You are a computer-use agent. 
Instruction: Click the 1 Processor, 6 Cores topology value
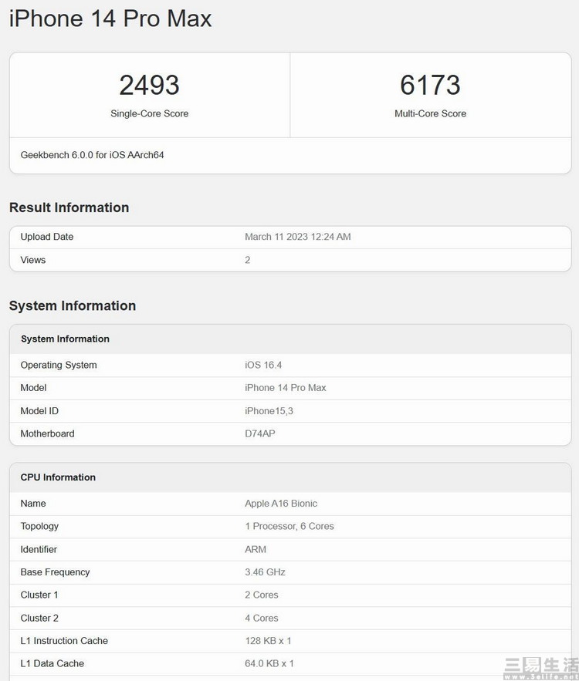[289, 526]
